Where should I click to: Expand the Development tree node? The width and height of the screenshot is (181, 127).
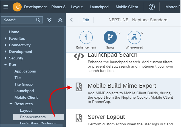[5, 52]
